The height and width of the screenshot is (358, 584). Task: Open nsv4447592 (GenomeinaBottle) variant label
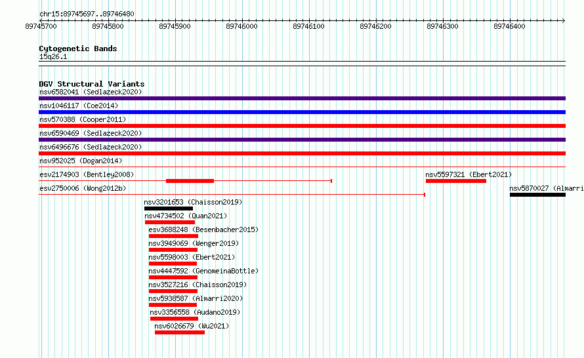point(203,271)
